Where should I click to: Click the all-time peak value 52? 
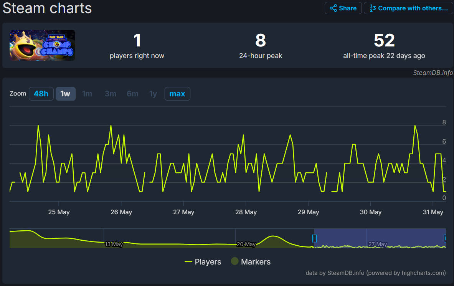point(384,40)
